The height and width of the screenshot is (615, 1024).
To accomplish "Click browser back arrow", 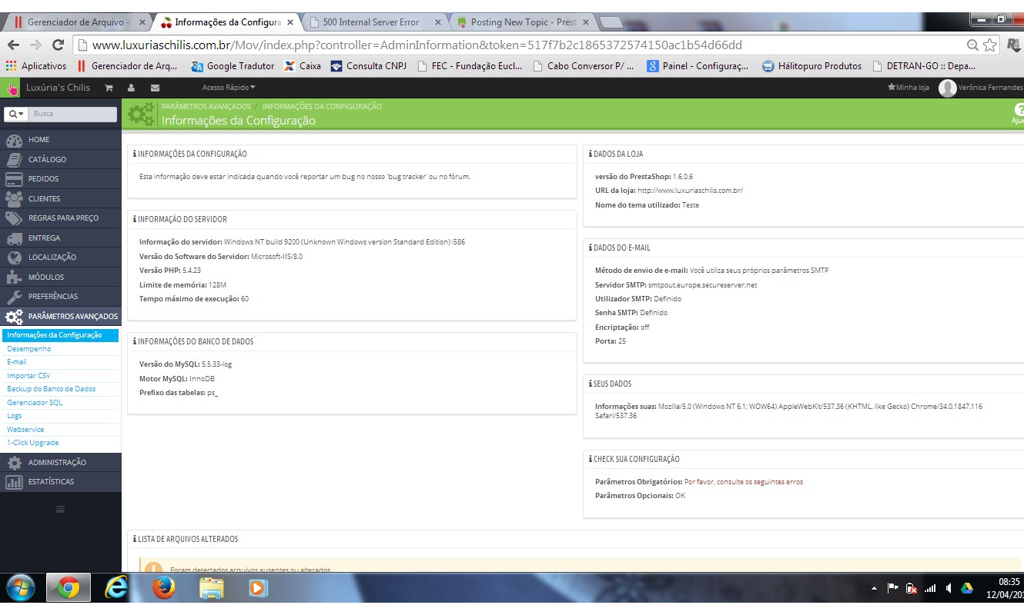I will (13, 45).
